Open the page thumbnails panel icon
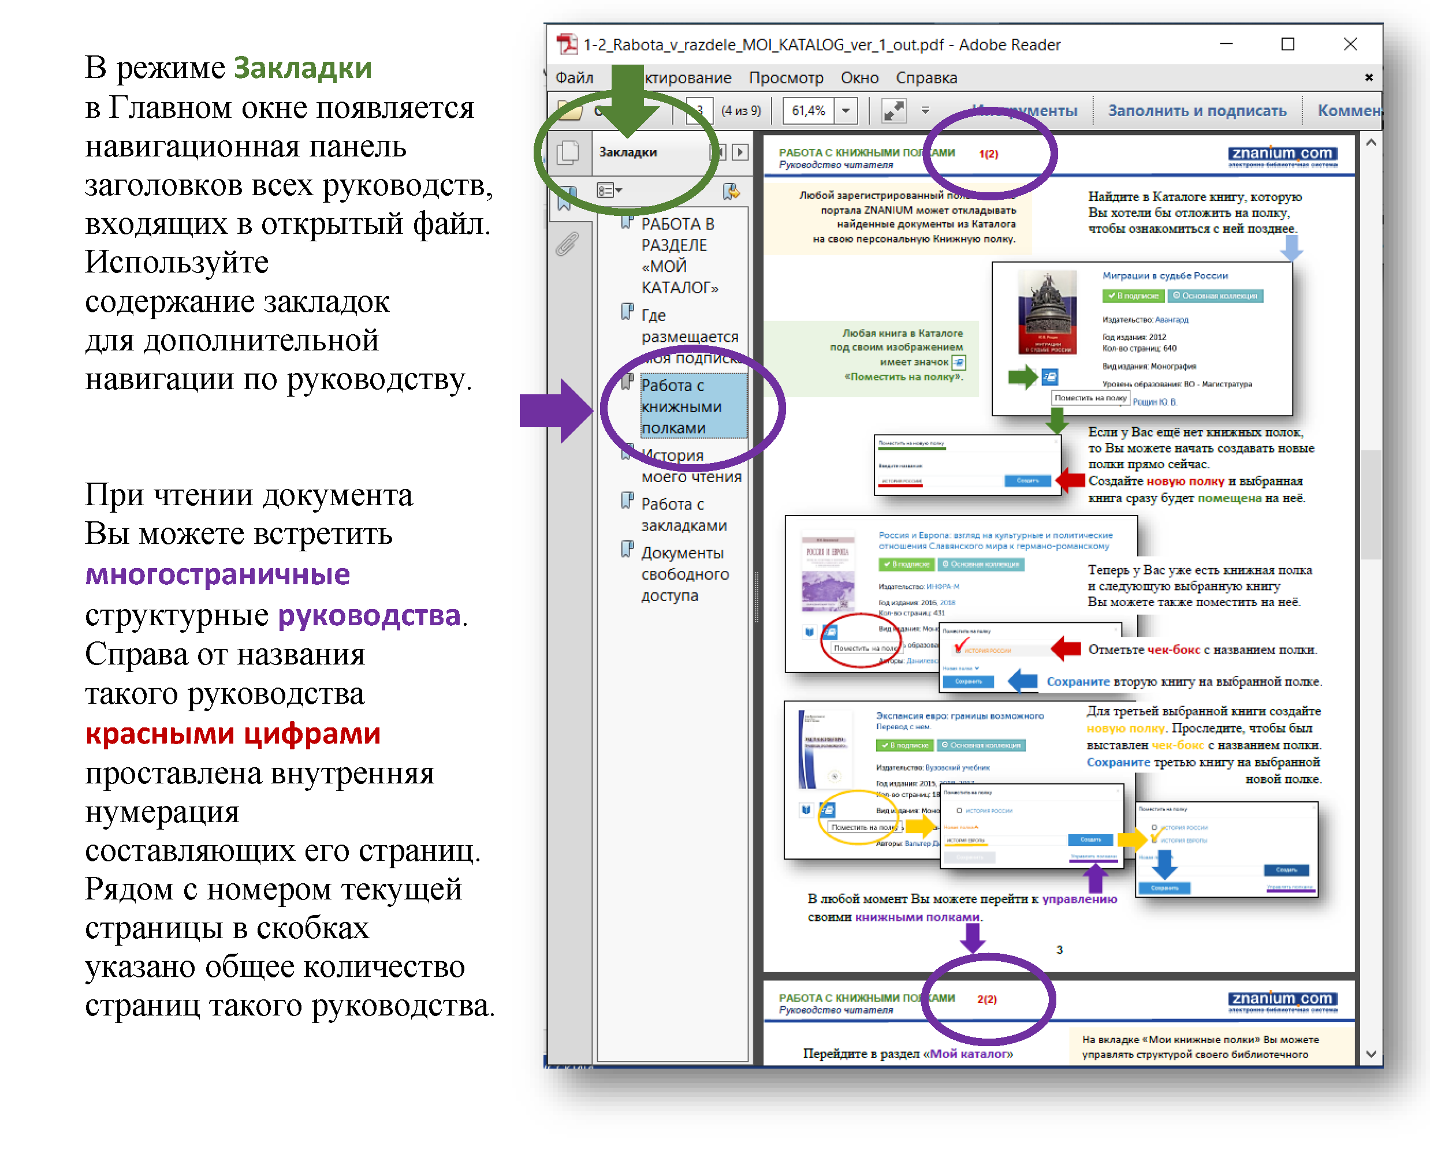The image size is (1430, 1150). (568, 152)
